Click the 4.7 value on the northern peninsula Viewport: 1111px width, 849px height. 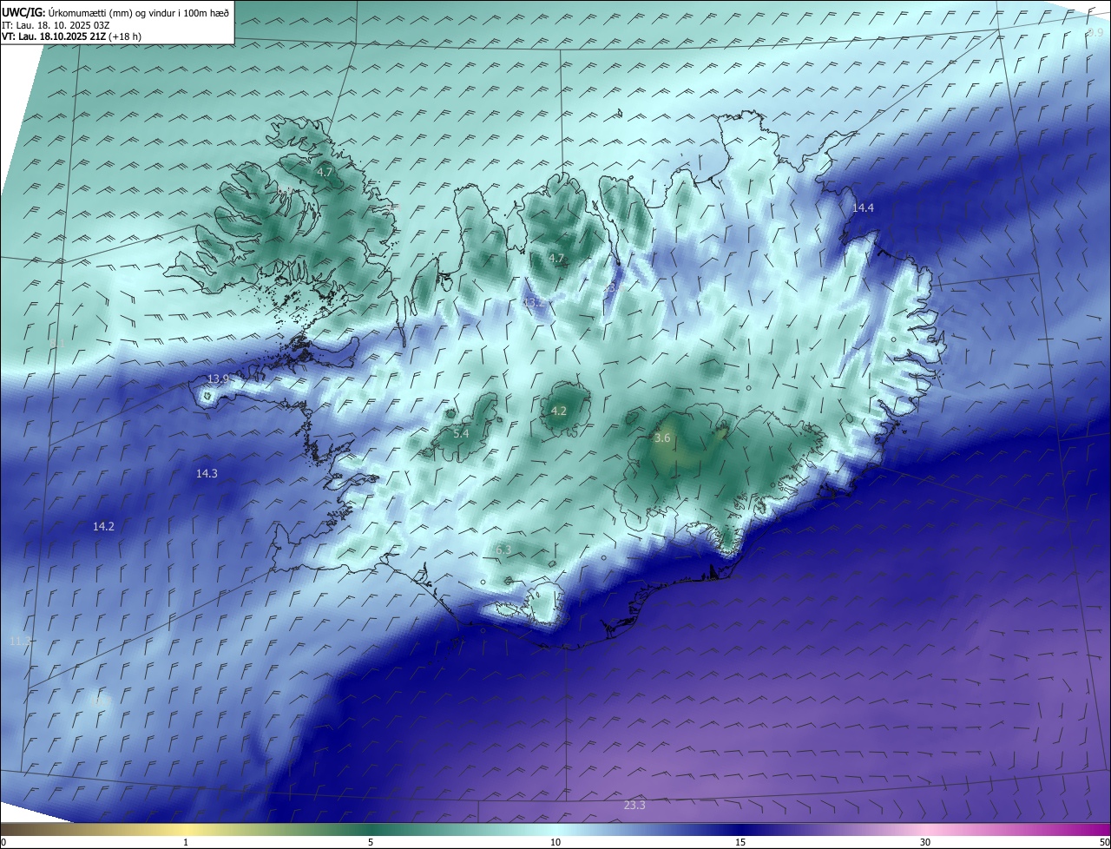[x=556, y=259]
